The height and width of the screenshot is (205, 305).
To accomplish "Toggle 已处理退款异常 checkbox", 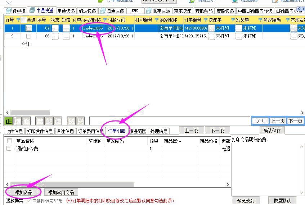I will [x=29, y=201].
